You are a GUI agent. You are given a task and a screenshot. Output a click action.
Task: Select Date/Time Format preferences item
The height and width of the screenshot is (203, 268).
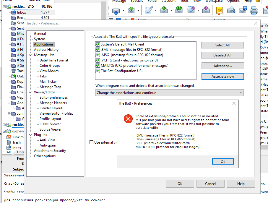point(54,60)
